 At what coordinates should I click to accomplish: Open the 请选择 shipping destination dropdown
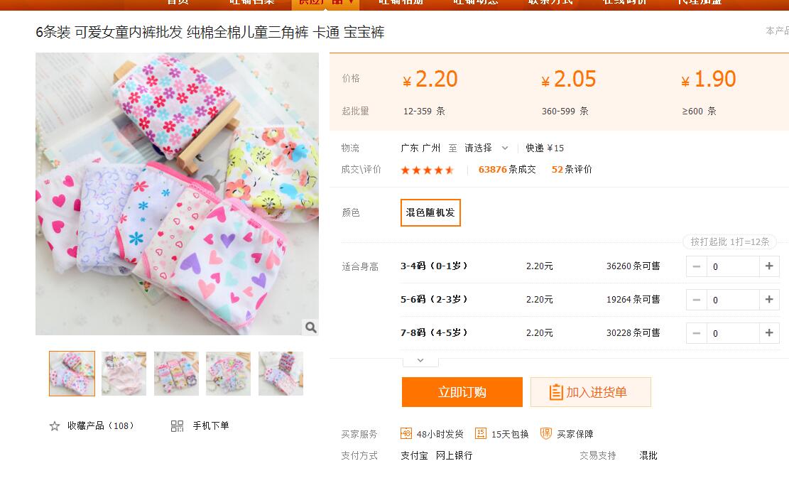click(x=486, y=148)
